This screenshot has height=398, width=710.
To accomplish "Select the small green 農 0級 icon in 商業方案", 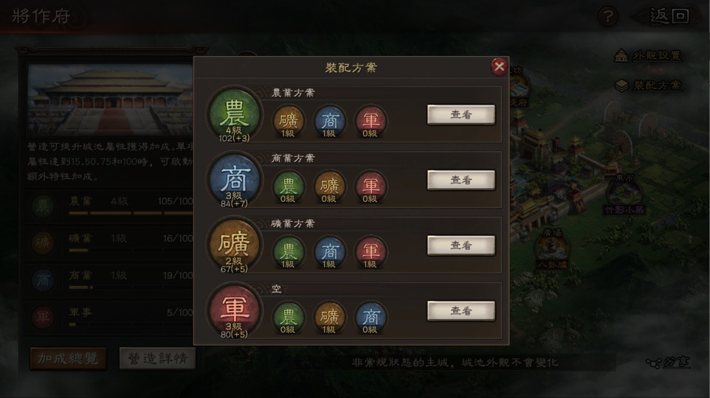I will [288, 186].
